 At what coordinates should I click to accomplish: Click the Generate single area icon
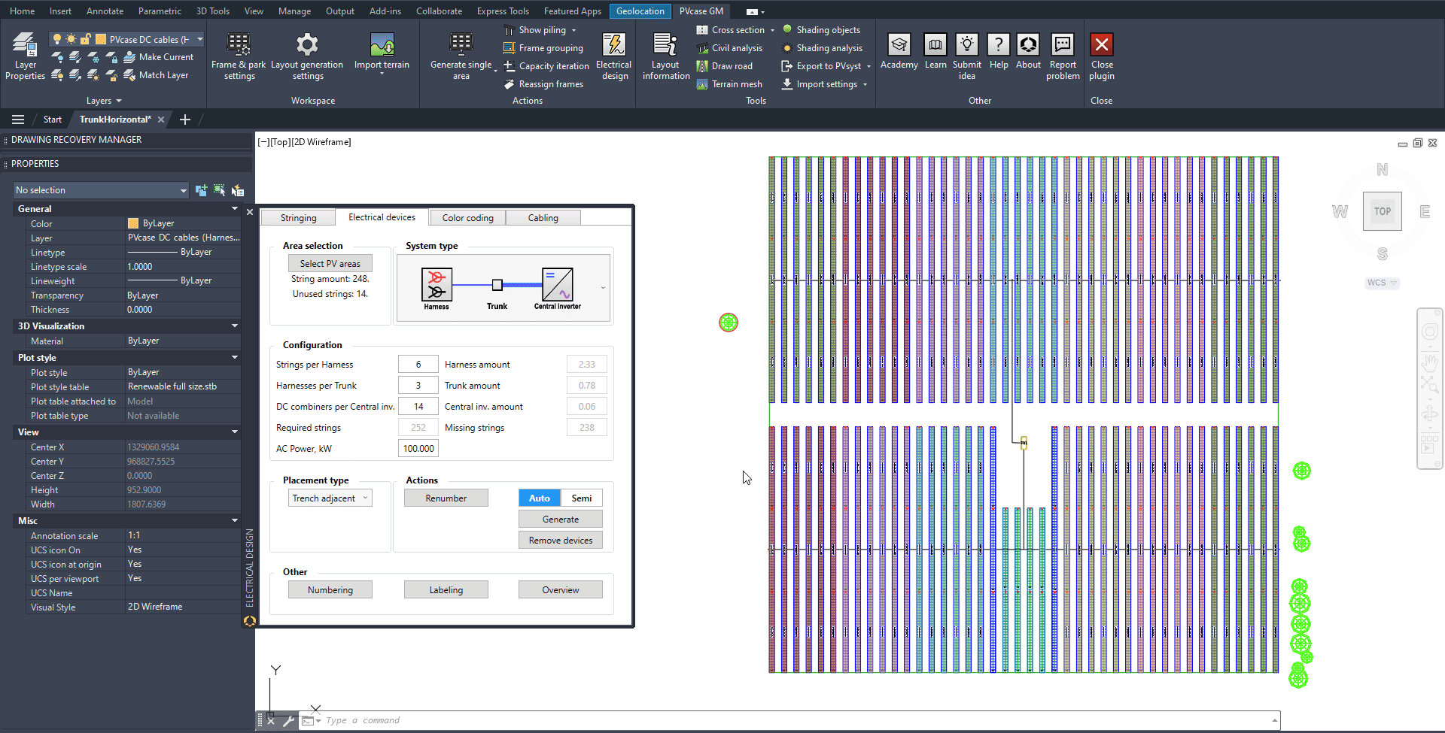pyautogui.click(x=461, y=45)
